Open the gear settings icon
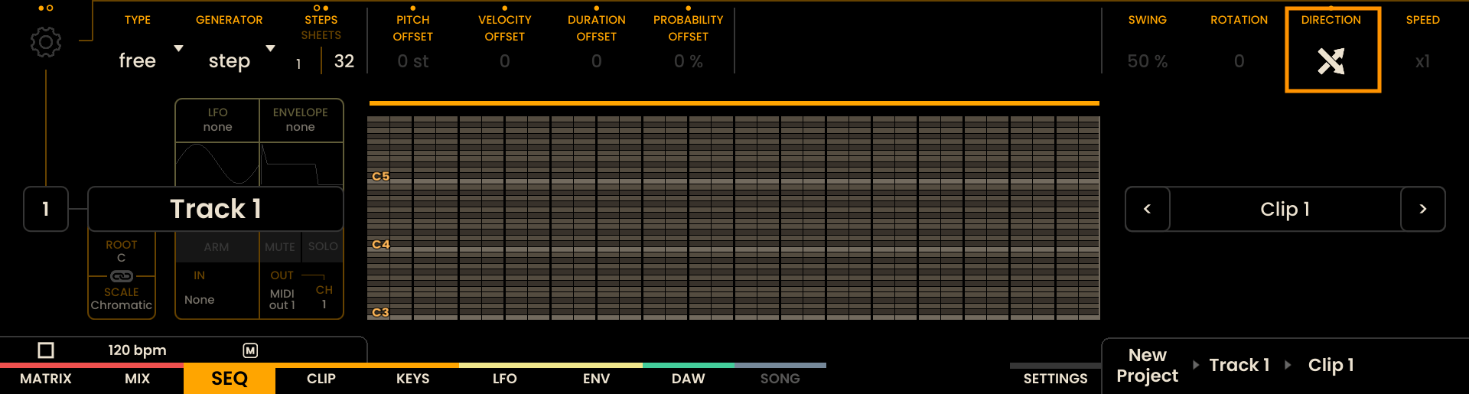This screenshot has width=1469, height=394. click(x=46, y=42)
